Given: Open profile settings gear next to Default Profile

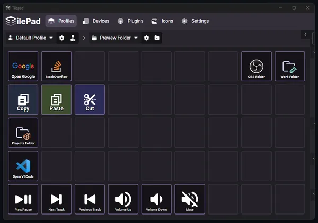Looking at the screenshot, I should (x=61, y=38).
